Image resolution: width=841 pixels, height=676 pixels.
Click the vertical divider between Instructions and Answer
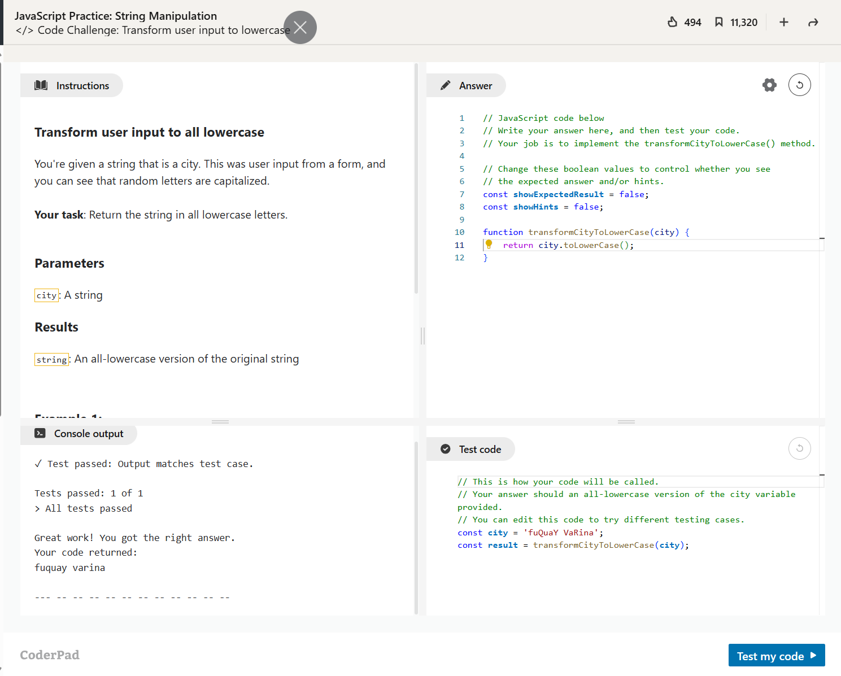pos(422,336)
